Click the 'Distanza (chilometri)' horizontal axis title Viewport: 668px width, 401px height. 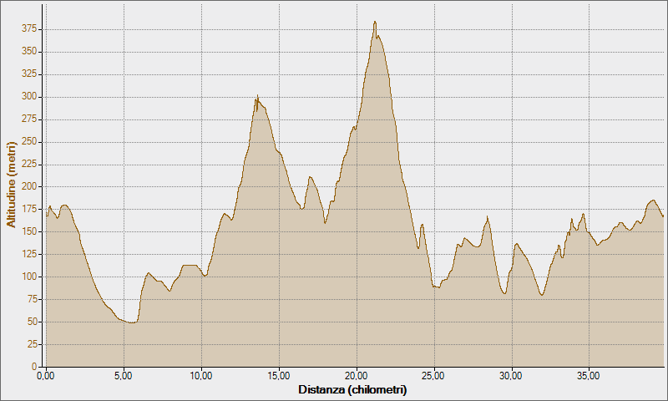[x=352, y=389]
